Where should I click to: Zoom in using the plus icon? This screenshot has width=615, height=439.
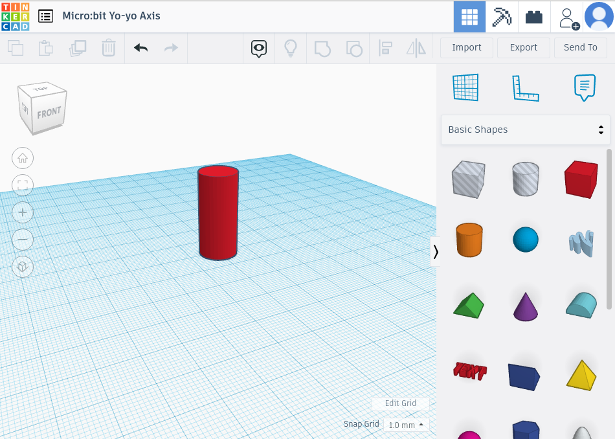pyautogui.click(x=23, y=212)
